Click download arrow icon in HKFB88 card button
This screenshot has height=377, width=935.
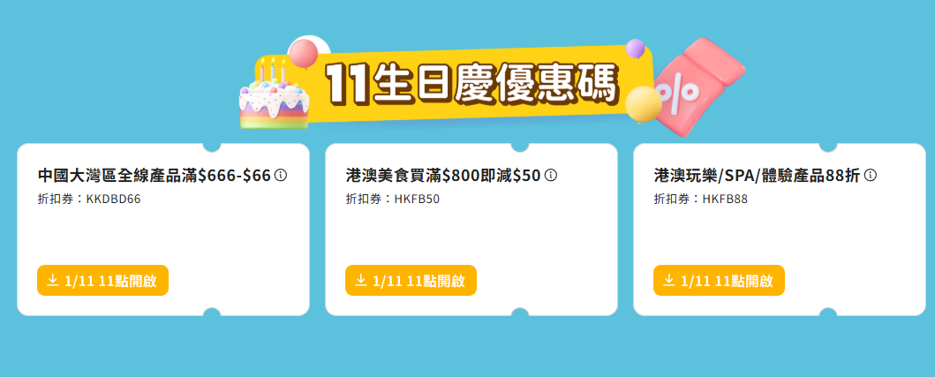pos(669,281)
